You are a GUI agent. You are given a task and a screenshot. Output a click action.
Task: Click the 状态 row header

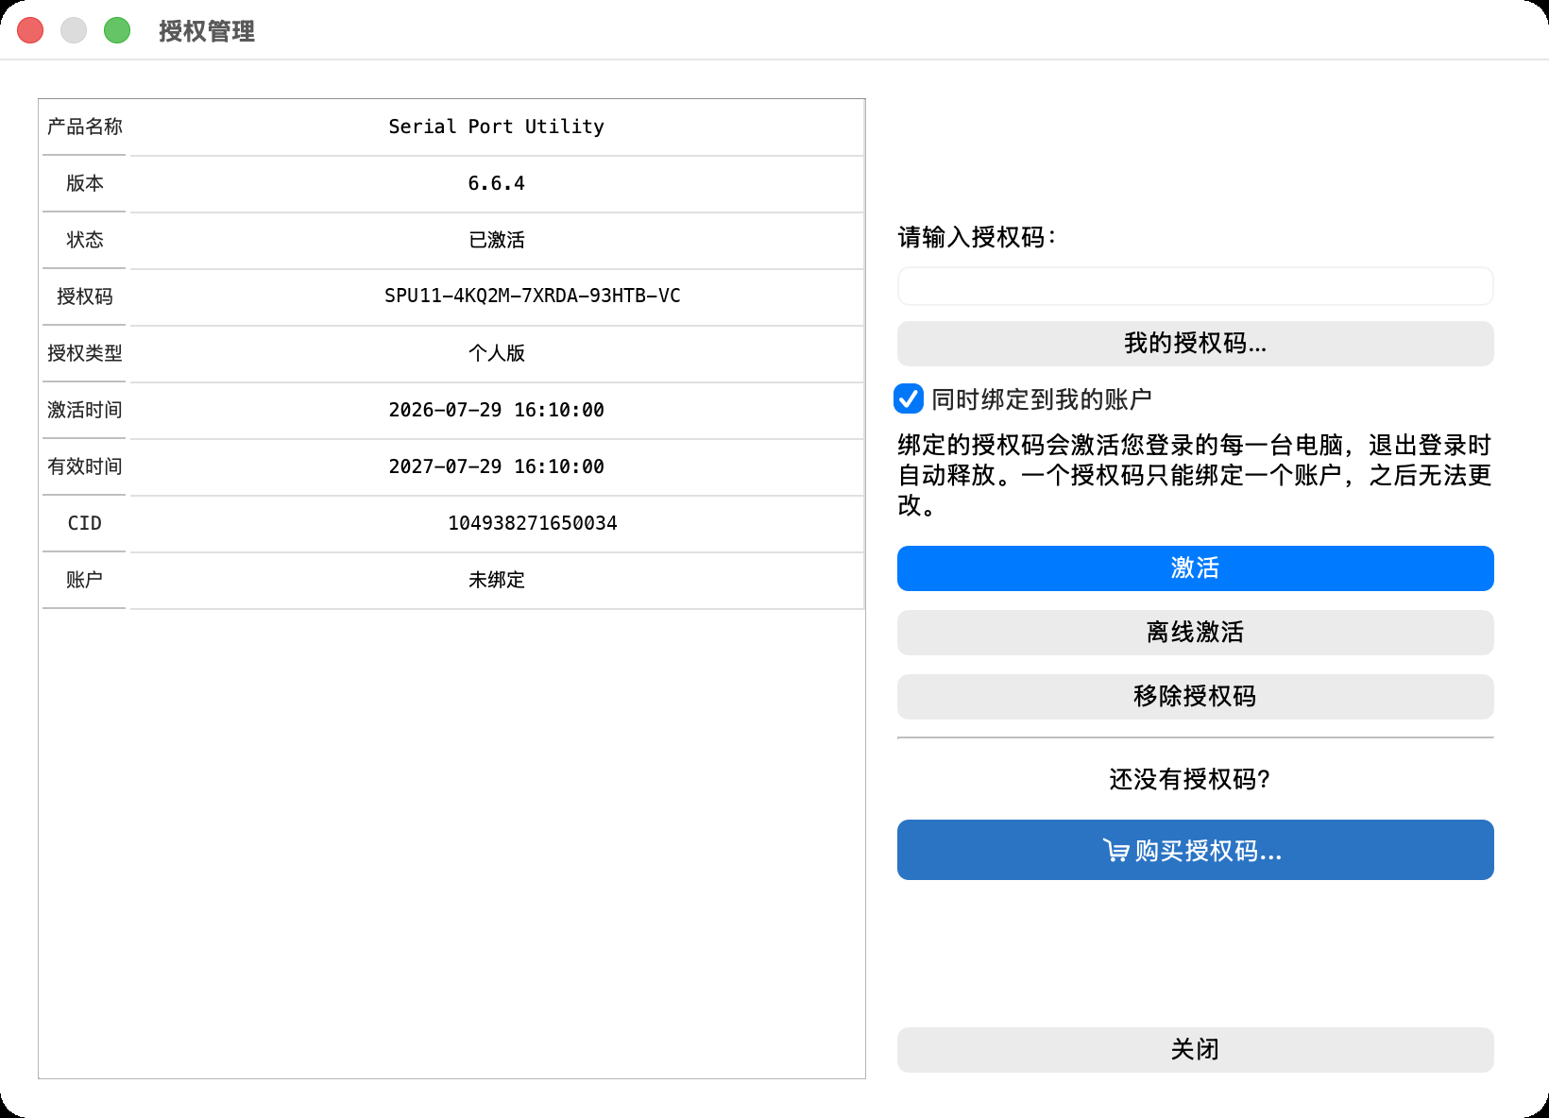tap(84, 240)
